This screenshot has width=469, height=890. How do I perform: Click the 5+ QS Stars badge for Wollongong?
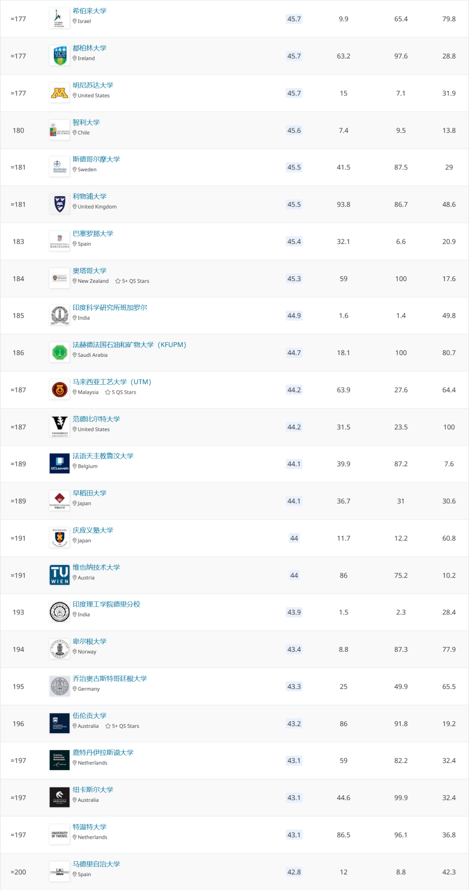[122, 726]
